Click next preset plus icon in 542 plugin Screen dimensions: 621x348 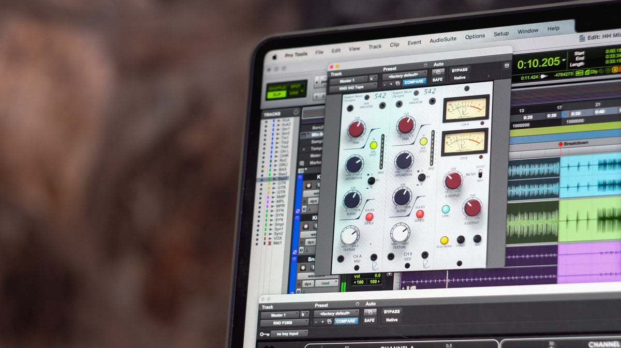391,83
